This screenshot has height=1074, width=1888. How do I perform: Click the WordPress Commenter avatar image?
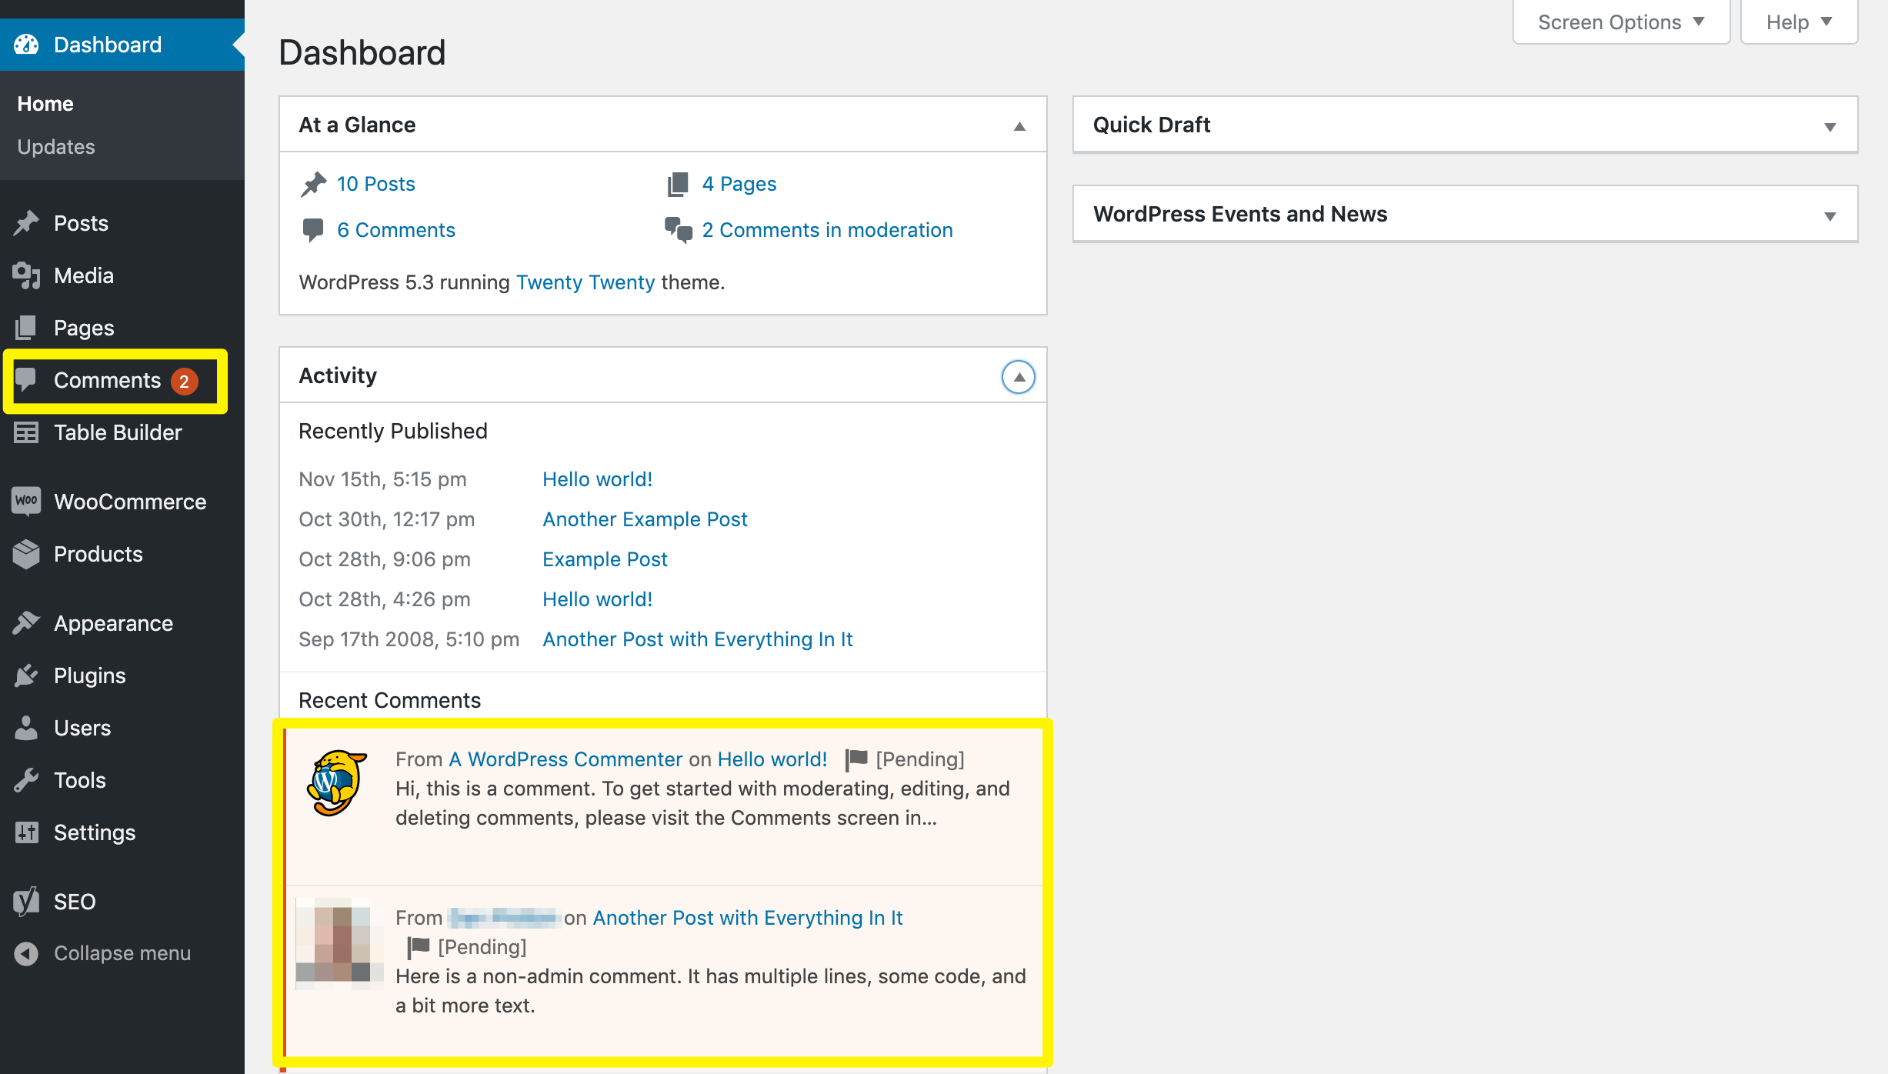(x=338, y=782)
